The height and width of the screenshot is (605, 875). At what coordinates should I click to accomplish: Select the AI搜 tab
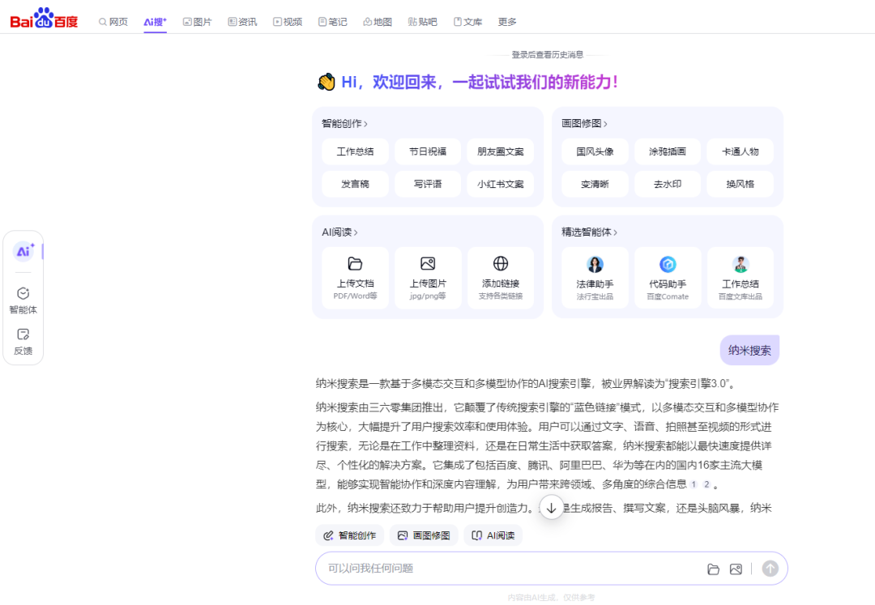tap(155, 22)
